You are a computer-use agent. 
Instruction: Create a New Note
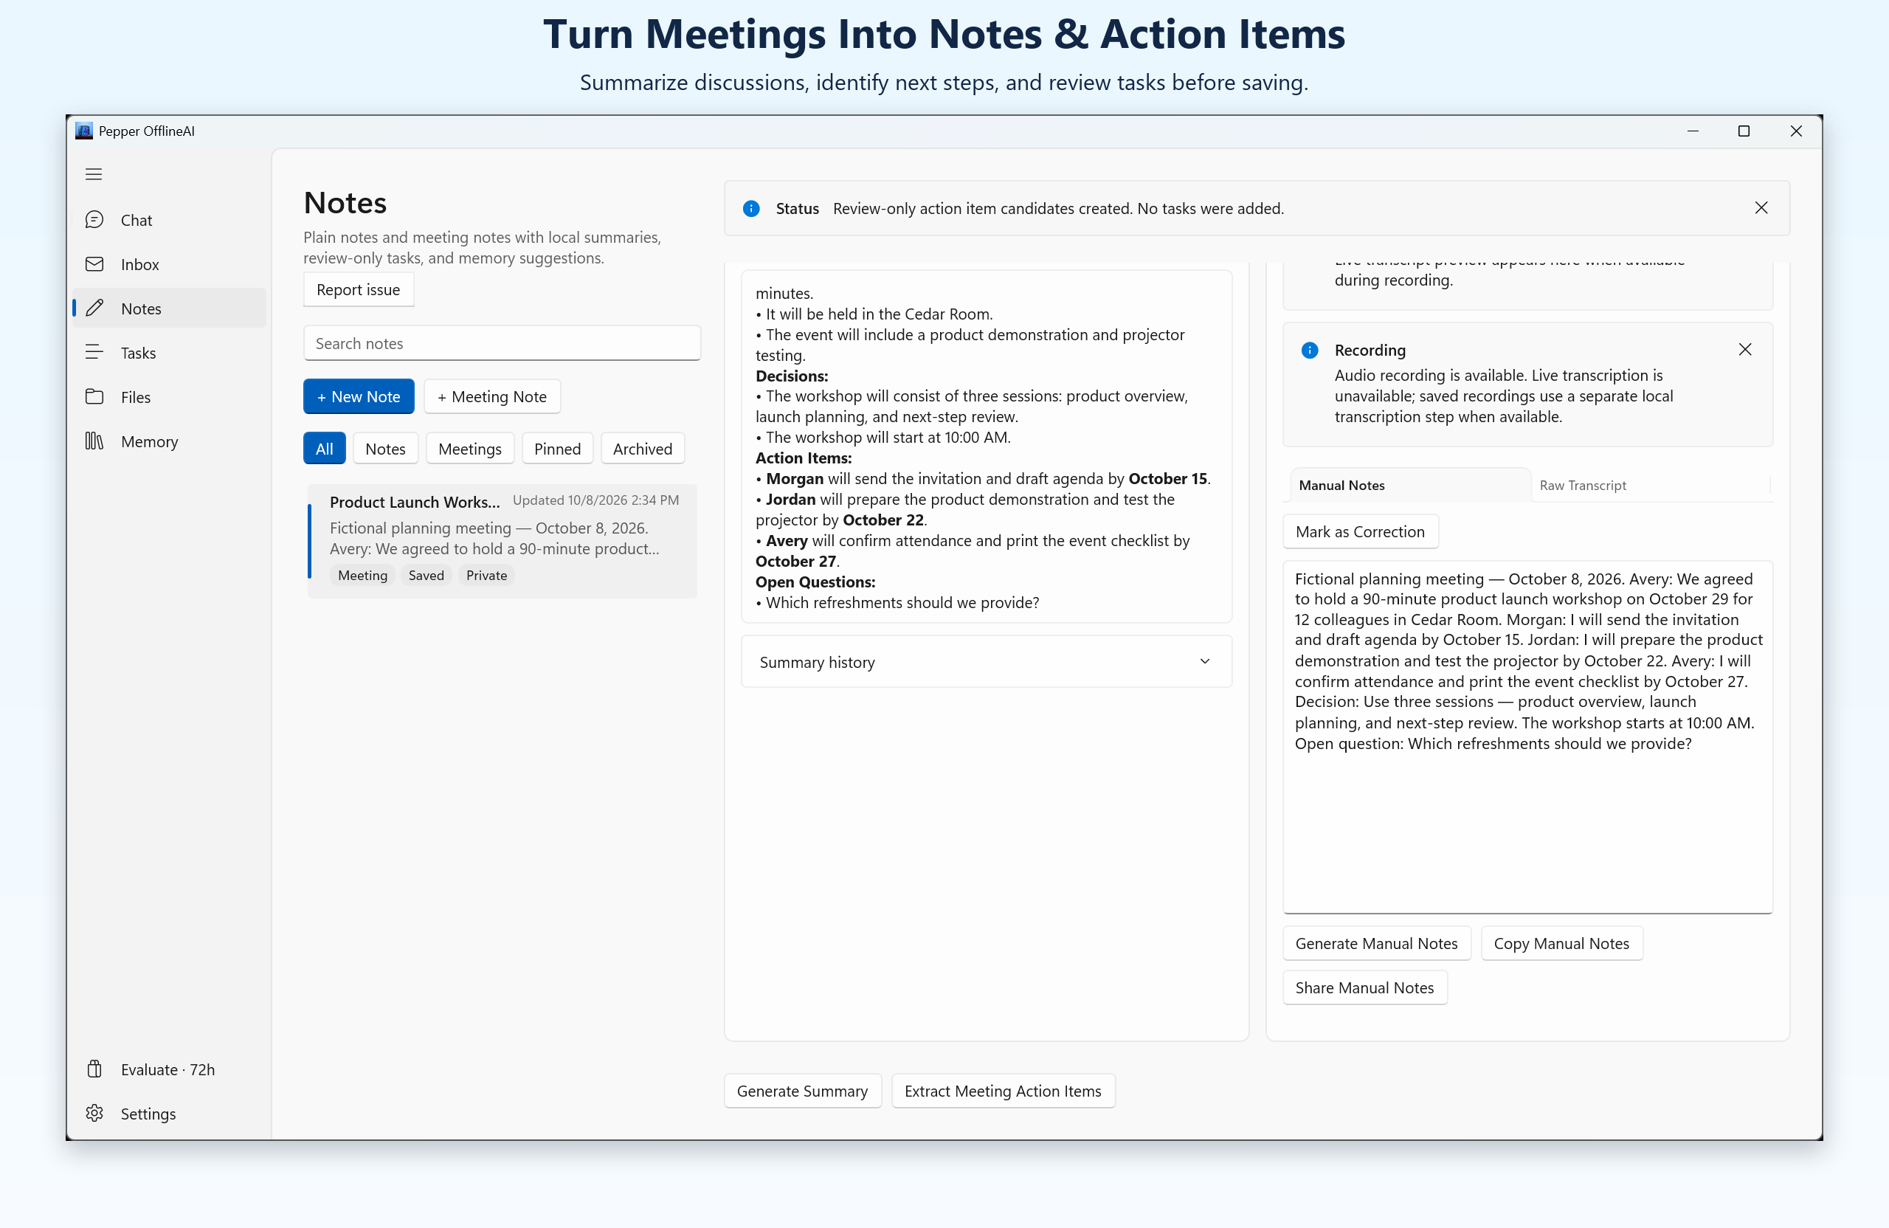(x=358, y=396)
